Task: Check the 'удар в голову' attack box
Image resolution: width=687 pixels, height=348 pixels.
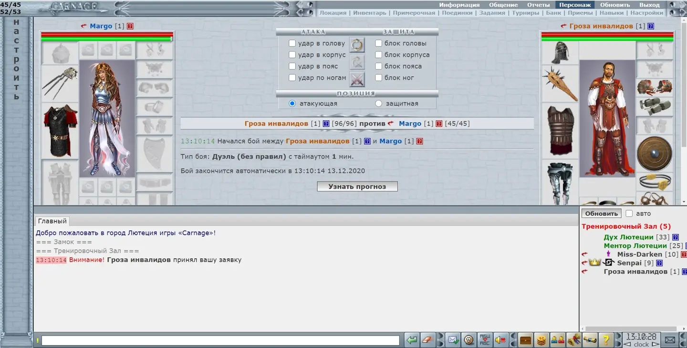Action: (x=292, y=43)
